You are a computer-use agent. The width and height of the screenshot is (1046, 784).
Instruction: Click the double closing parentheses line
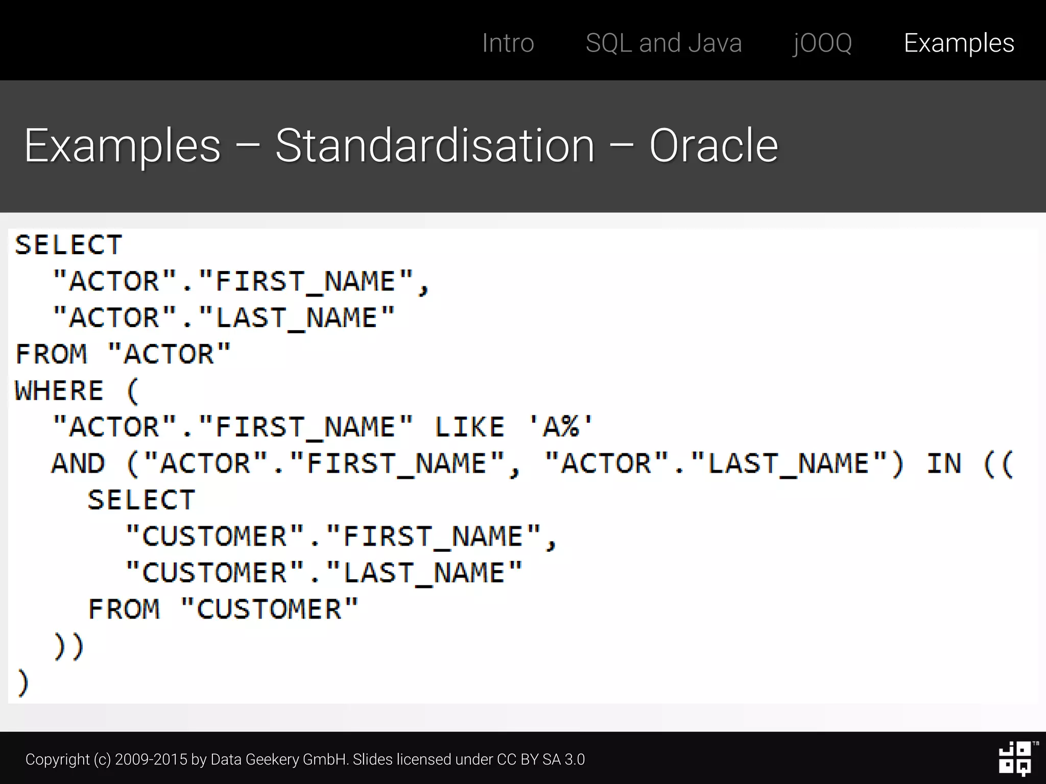(69, 646)
